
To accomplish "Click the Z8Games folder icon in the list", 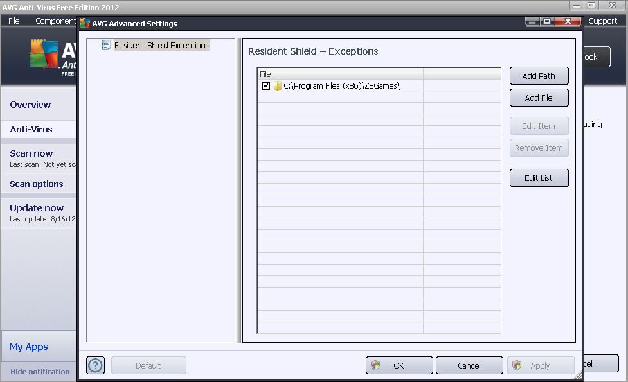I will (x=277, y=85).
